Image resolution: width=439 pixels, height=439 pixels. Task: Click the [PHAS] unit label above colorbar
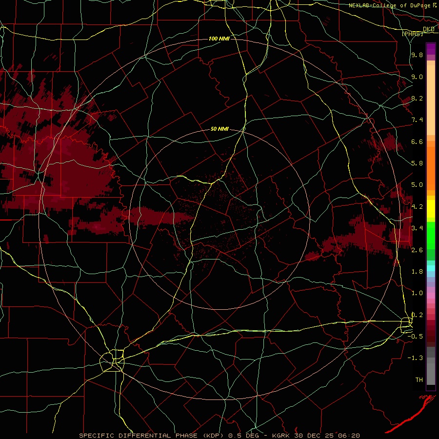tap(413, 34)
